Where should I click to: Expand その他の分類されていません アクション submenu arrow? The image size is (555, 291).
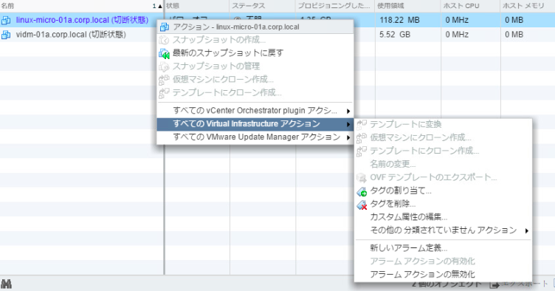pos(527,231)
